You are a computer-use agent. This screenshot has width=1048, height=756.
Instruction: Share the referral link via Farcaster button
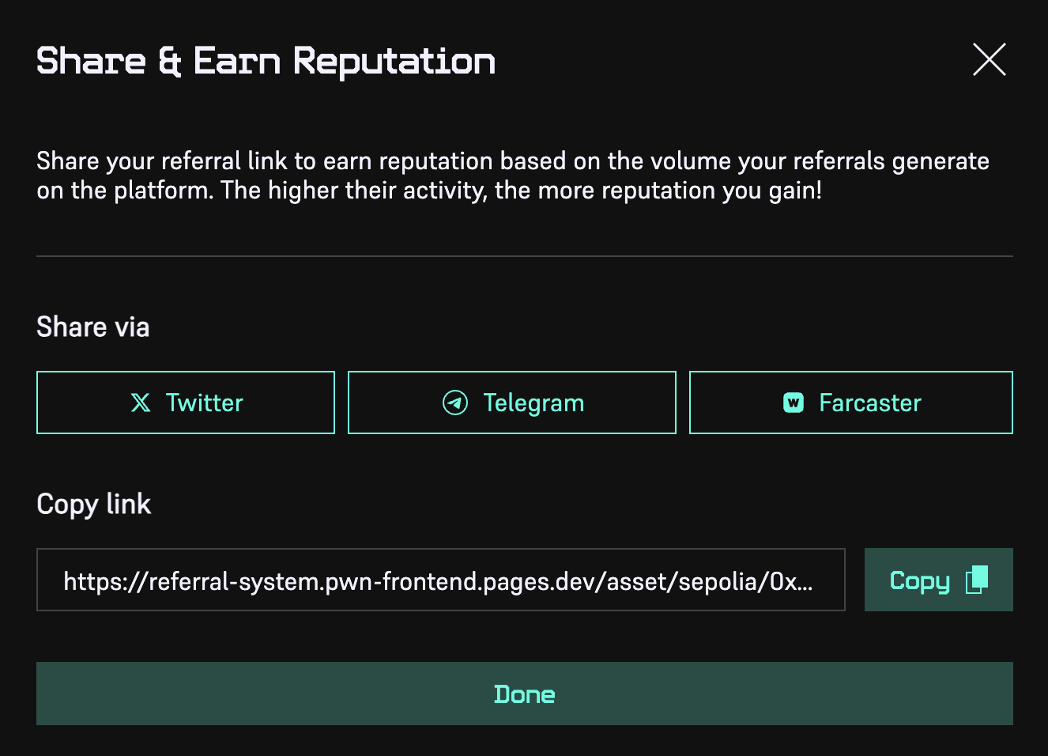pyautogui.click(x=850, y=403)
